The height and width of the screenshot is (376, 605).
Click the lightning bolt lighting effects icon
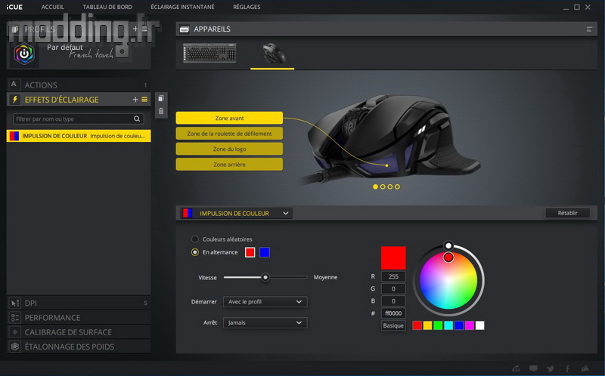tap(14, 100)
